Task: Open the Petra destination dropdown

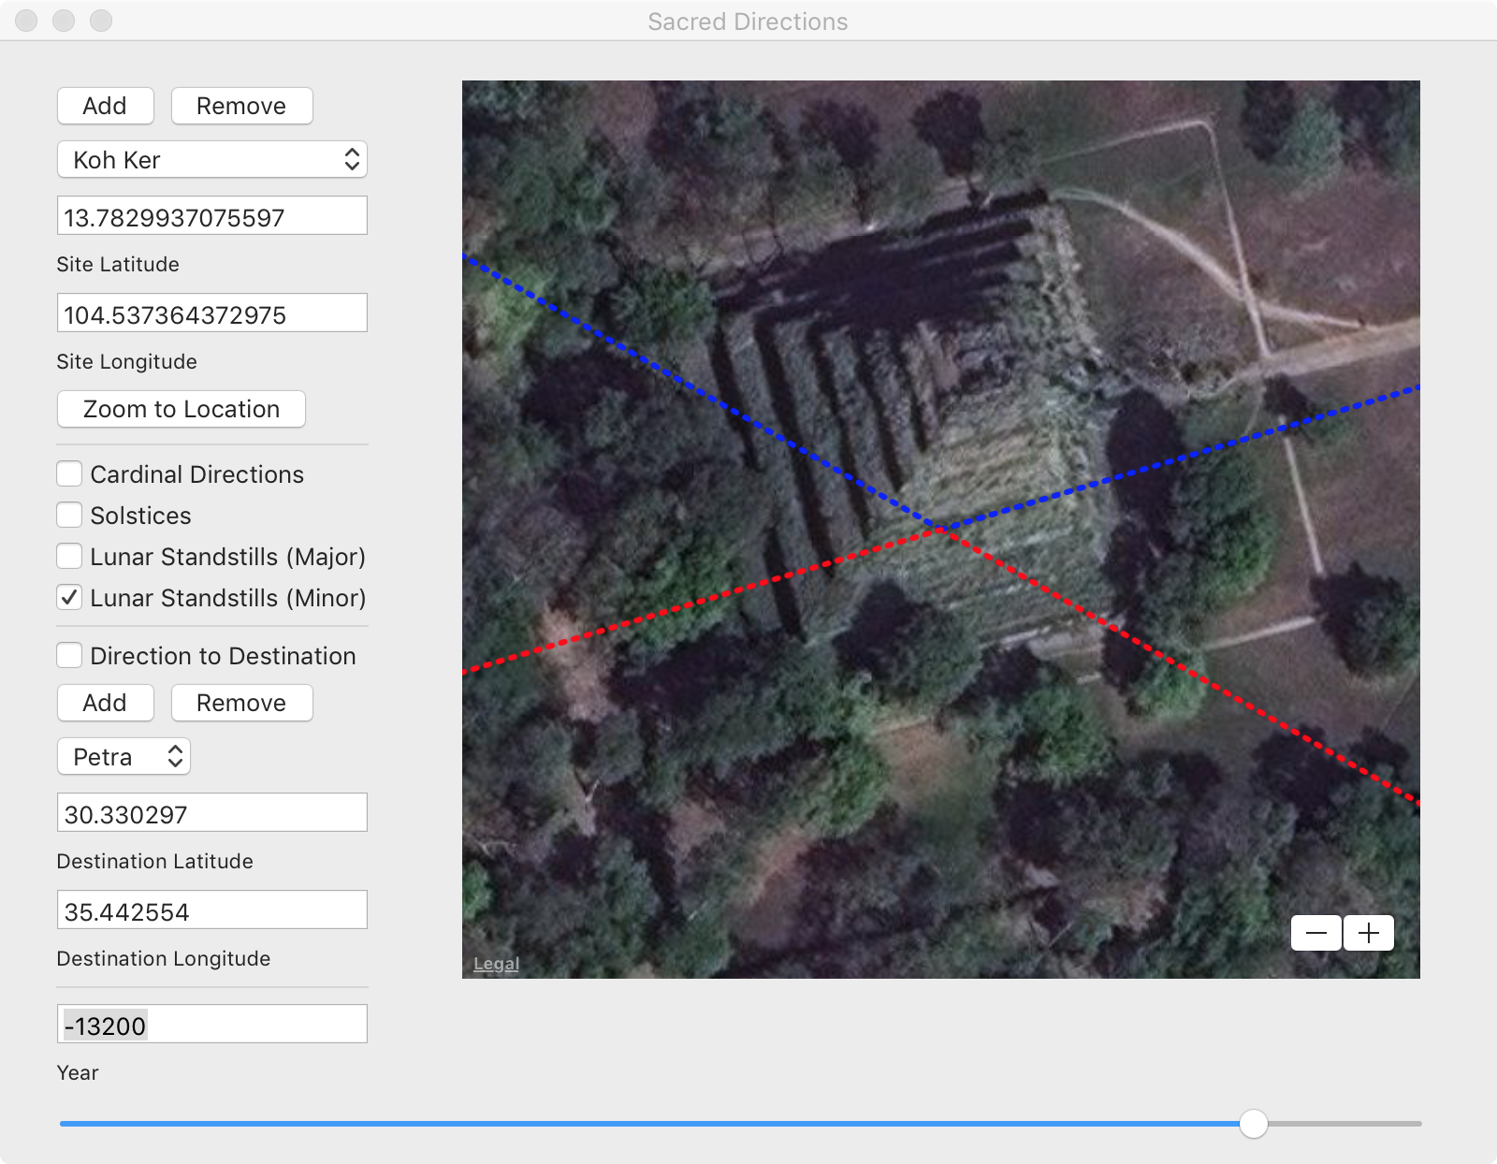Action: (124, 757)
